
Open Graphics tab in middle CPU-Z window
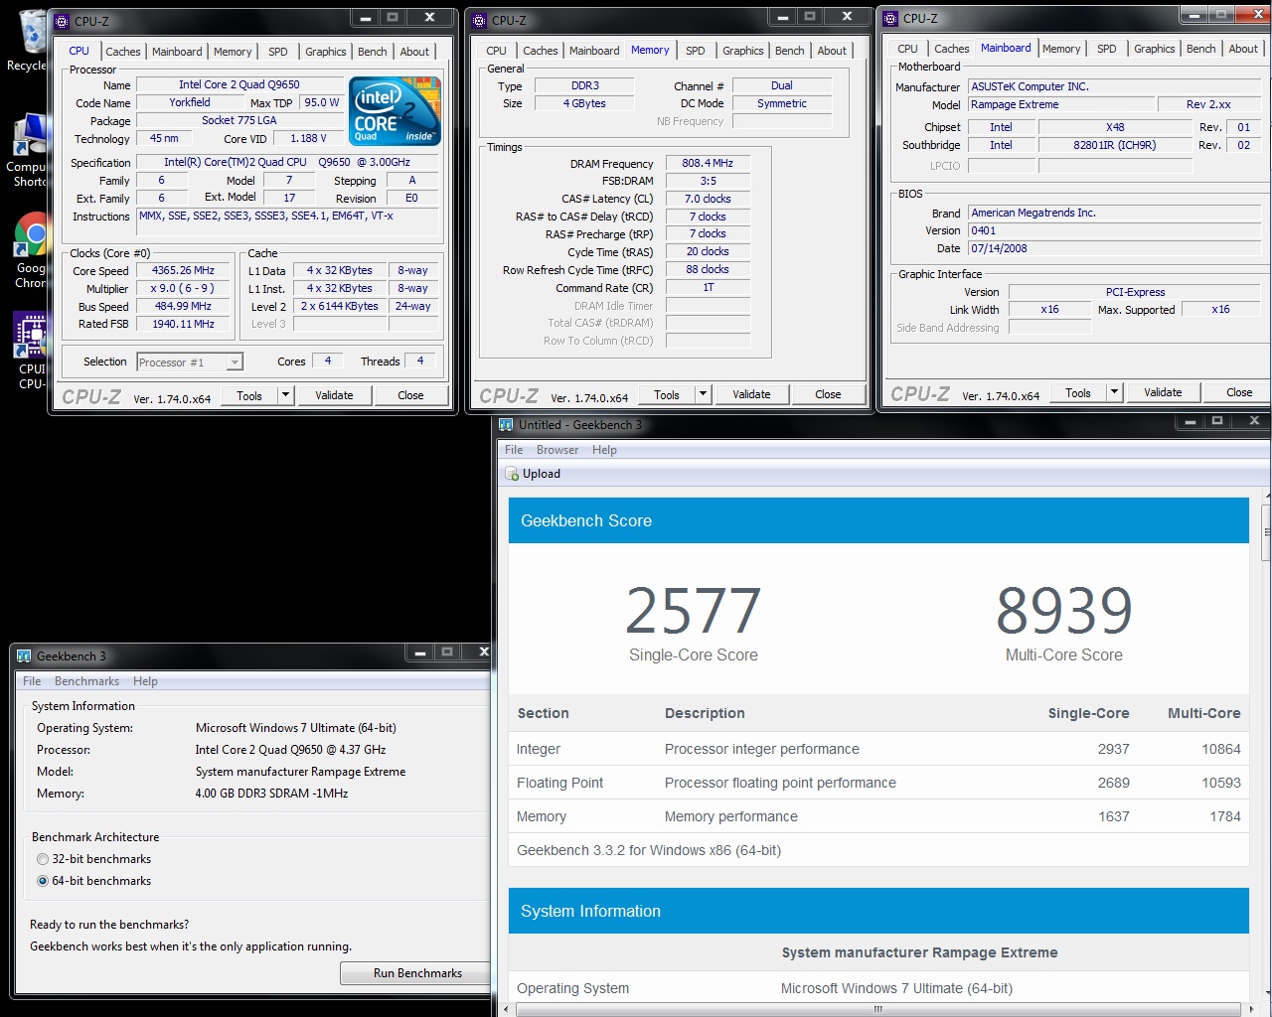(743, 51)
